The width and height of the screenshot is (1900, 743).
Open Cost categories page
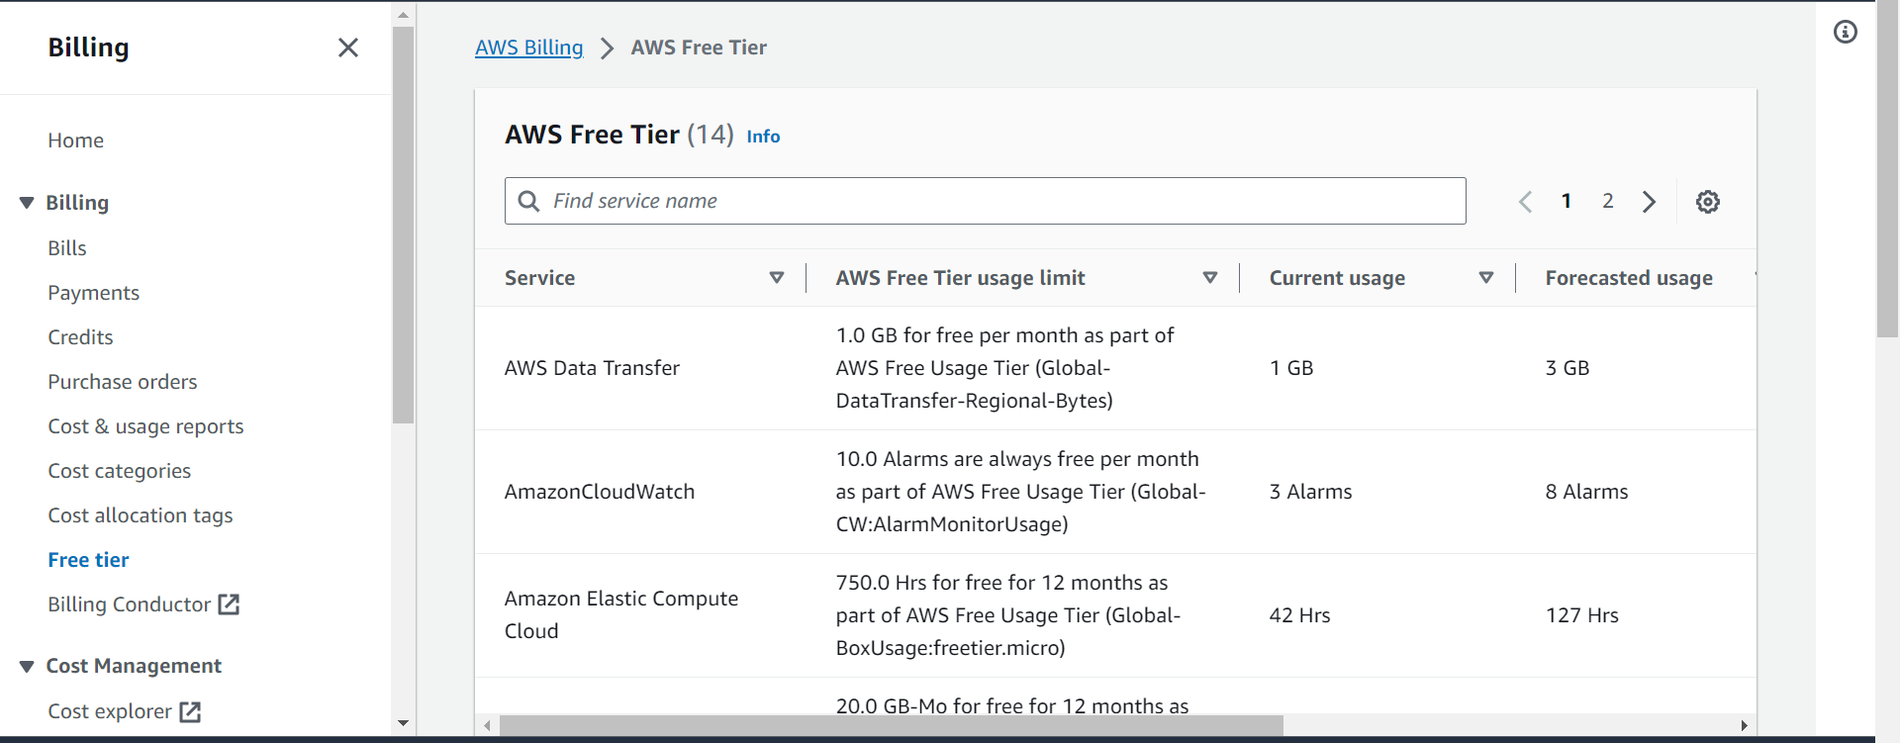click(x=120, y=471)
